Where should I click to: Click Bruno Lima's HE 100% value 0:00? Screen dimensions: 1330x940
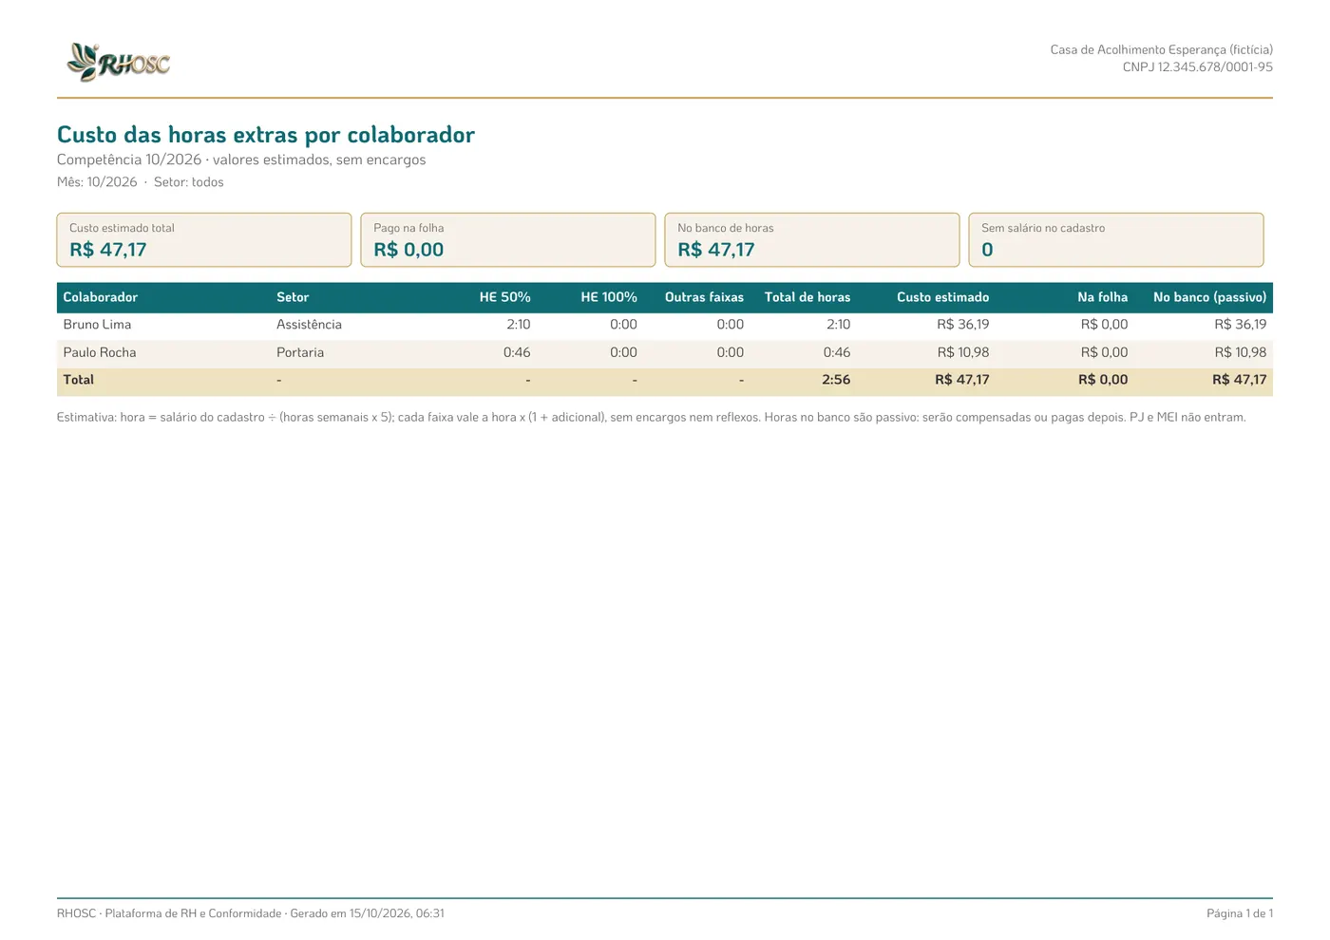click(623, 325)
